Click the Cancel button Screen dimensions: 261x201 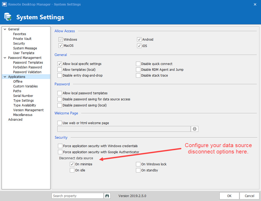(x=249, y=196)
